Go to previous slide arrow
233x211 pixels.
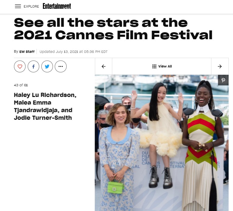pos(103,66)
